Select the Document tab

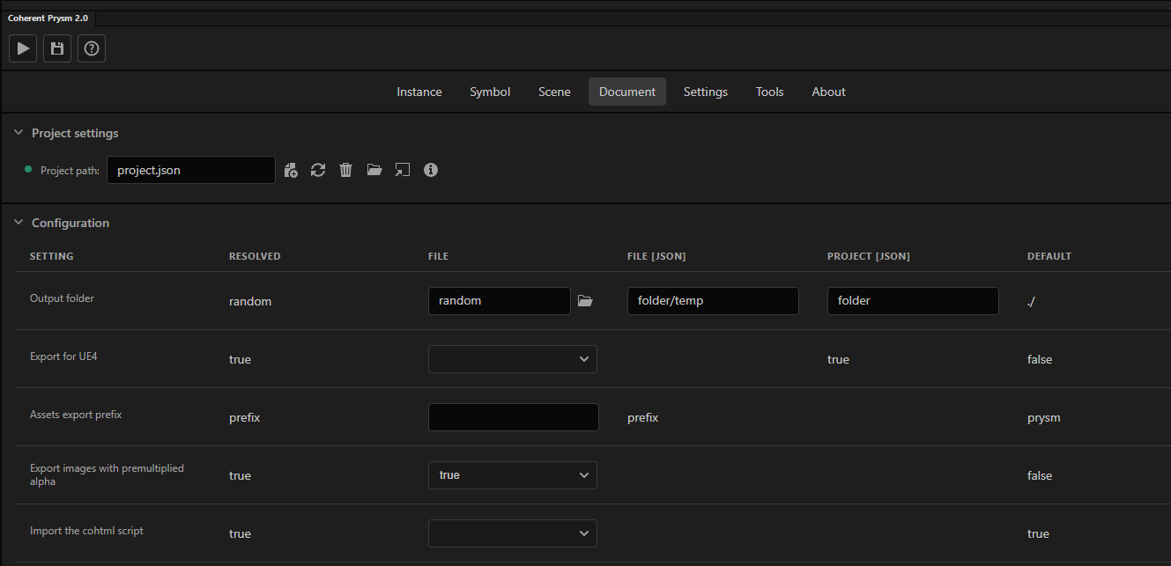pos(627,92)
